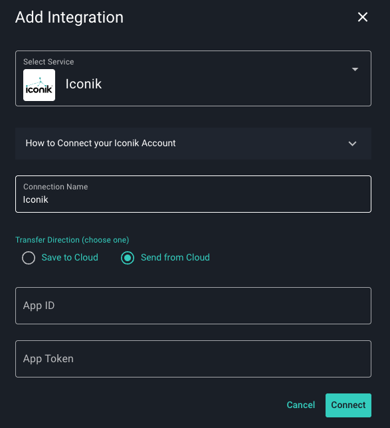The width and height of the screenshot is (390, 428).
Task: Click the Transfer Direction (choose one) label
Action: click(72, 240)
